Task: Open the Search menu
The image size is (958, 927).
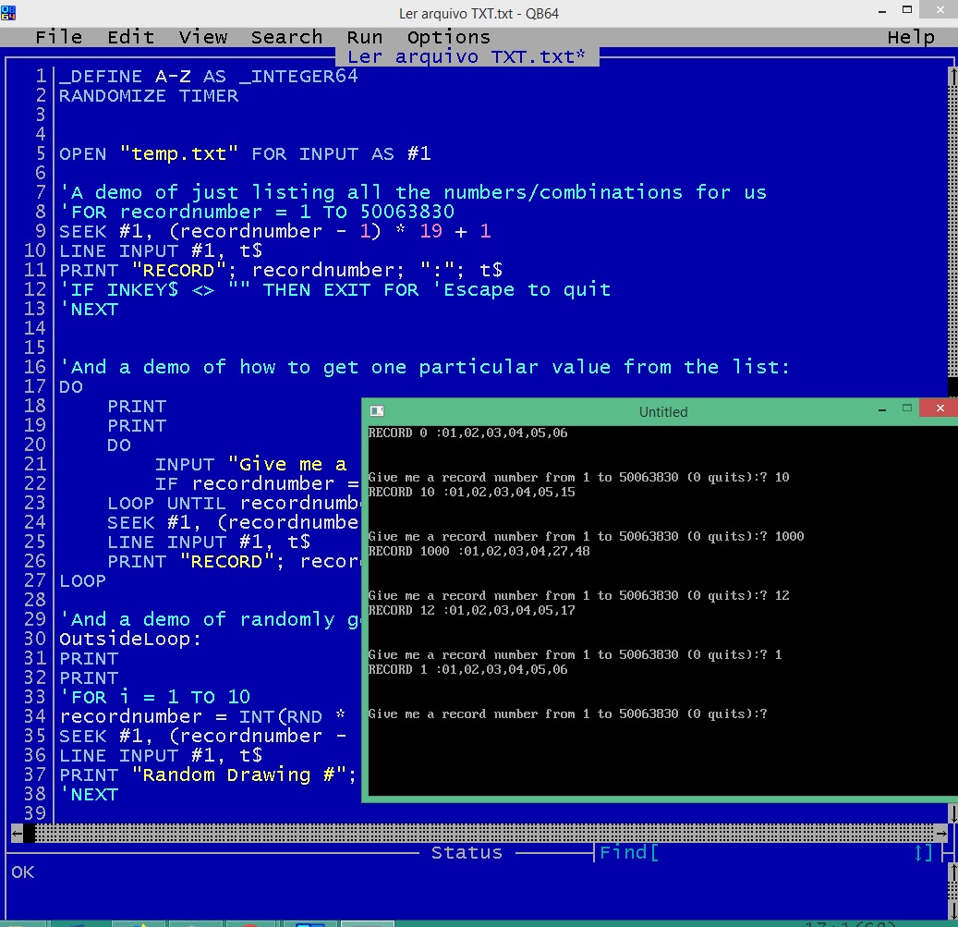Action: pos(286,37)
